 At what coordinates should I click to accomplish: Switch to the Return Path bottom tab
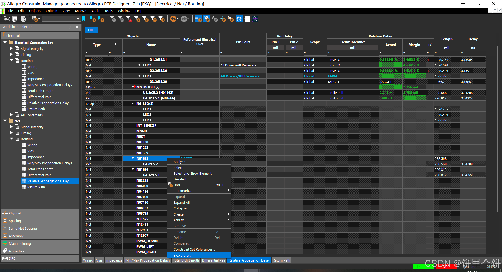(x=281, y=260)
